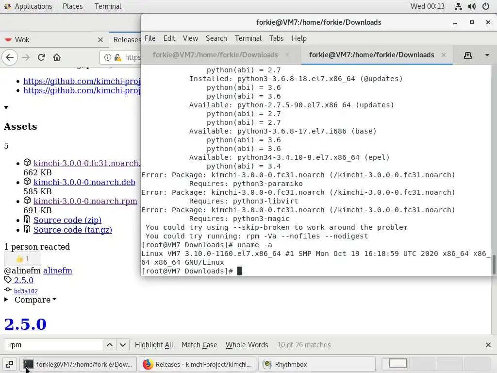Open terminal Tabs menu
497x373 pixels.
tap(276, 38)
